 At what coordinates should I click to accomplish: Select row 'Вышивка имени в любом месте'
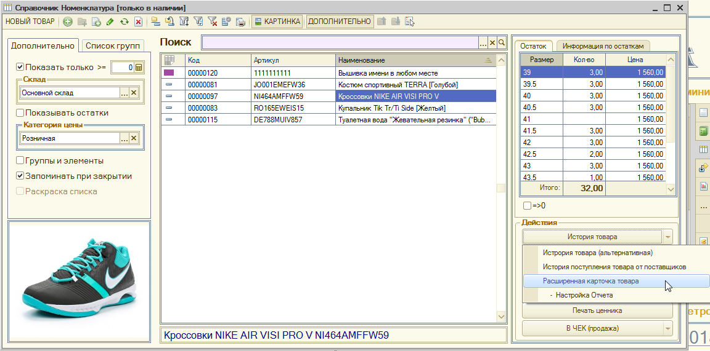[x=328, y=73]
